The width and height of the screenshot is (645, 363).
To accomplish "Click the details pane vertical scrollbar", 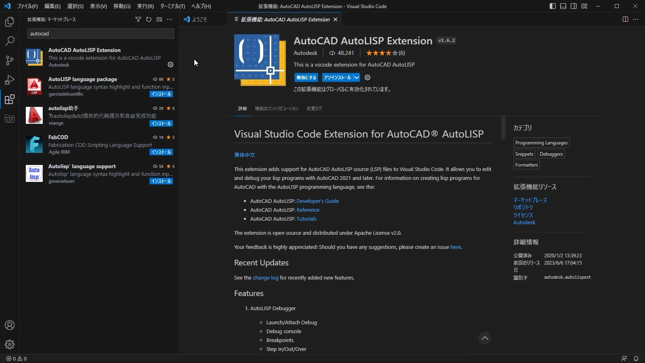I will [503, 127].
